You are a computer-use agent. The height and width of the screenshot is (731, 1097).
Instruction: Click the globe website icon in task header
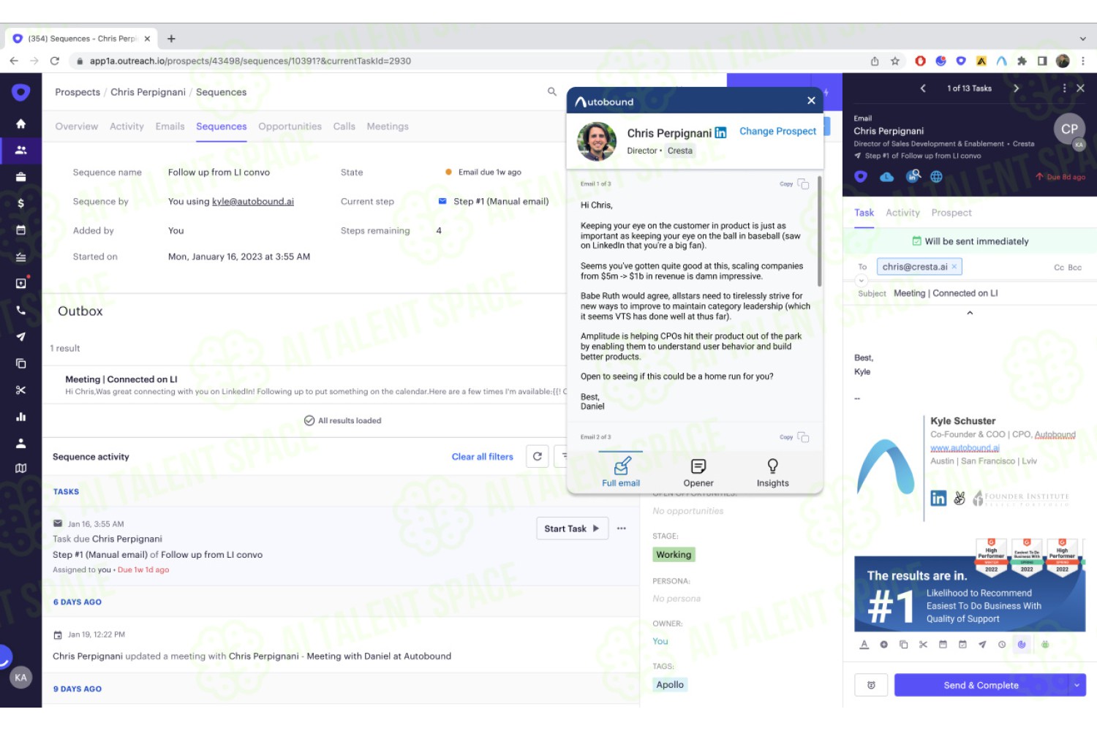point(936,176)
